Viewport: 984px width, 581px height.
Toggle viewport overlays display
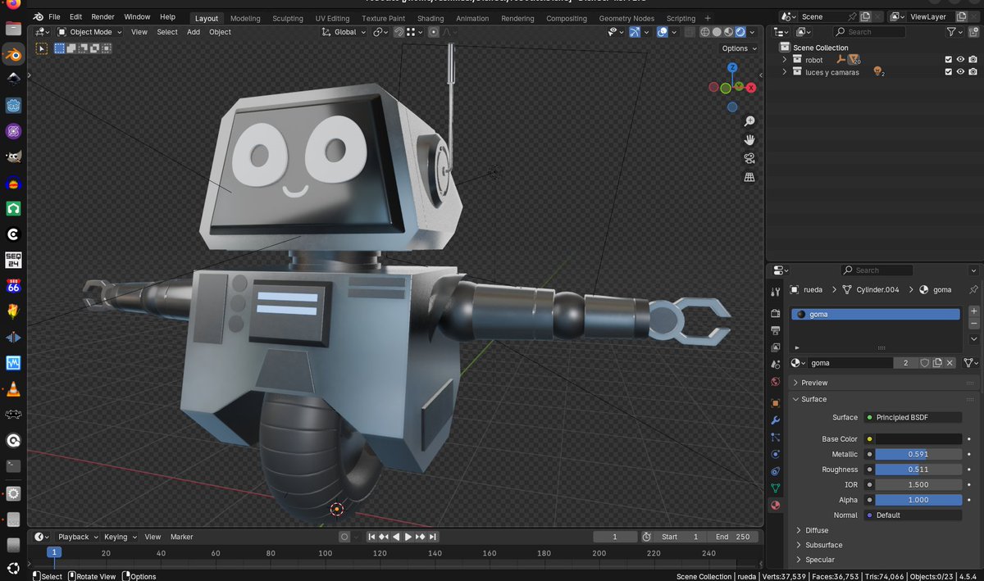point(662,32)
